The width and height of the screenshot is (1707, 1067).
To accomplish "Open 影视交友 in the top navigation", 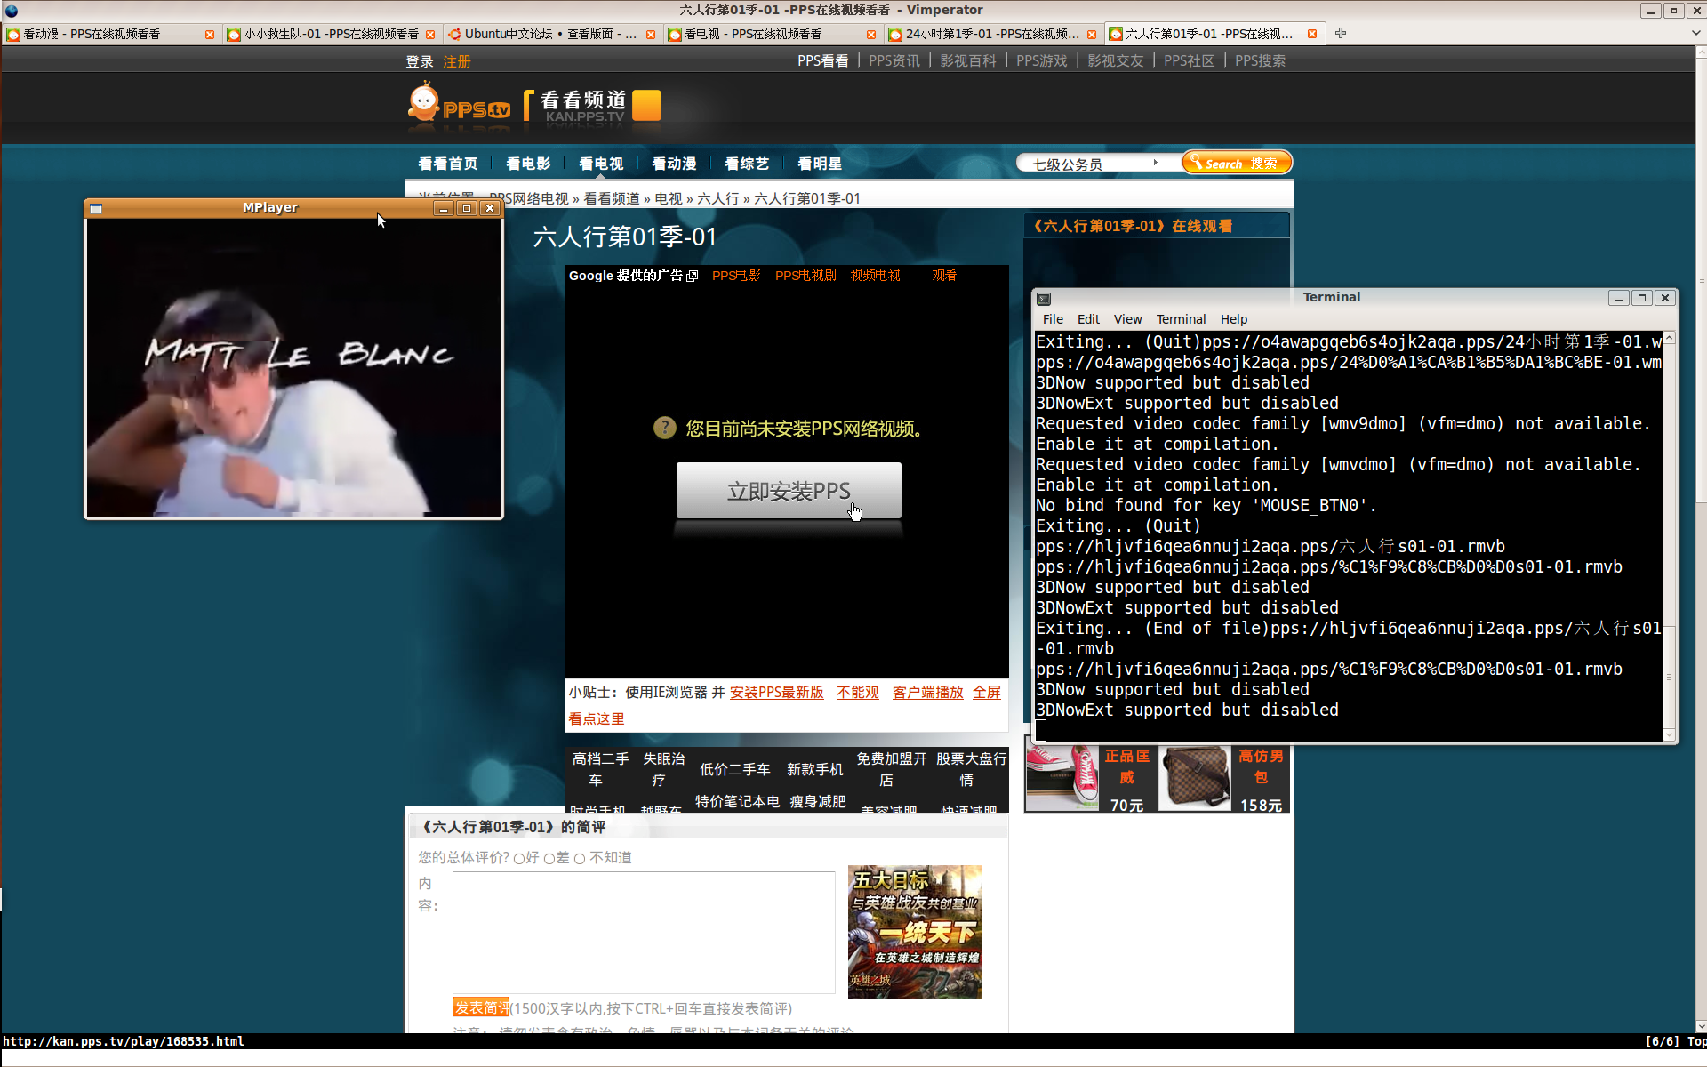I will coord(1115,60).
